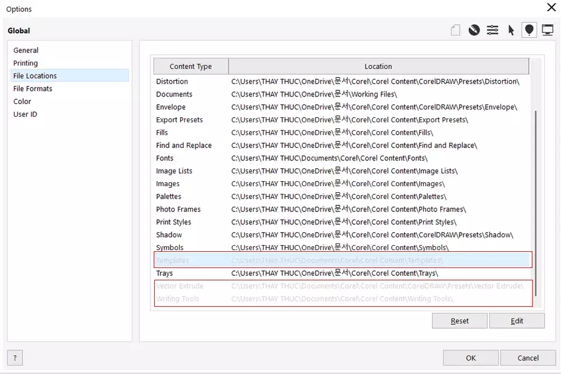The image size is (561, 374).
Task: Click the Location column header
Action: [x=378, y=66]
